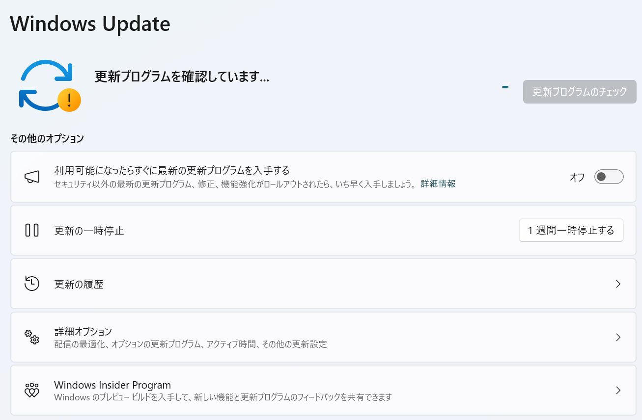
Task: Click the Windows Insider Program hearts icon
Action: pos(32,391)
